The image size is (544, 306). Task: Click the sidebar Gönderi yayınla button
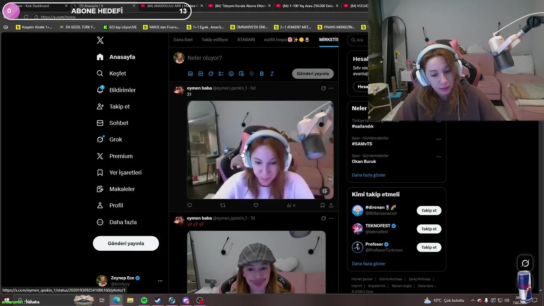point(126,244)
